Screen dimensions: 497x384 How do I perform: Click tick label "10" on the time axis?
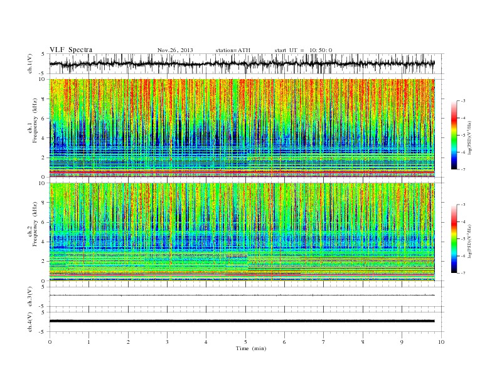pos(441,342)
